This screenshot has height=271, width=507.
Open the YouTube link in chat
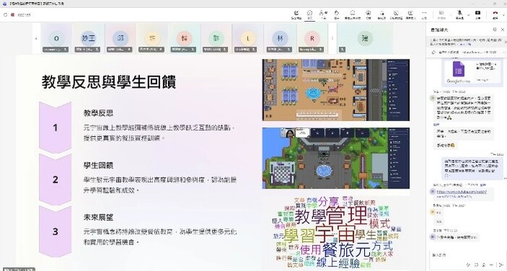pyautogui.click(x=461, y=193)
